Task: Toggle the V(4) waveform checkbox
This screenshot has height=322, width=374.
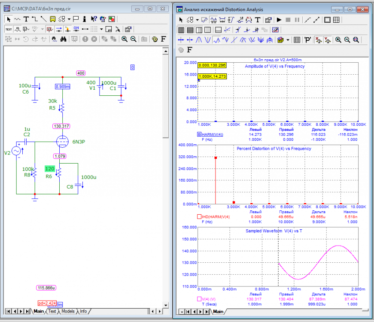Action: click(199, 298)
